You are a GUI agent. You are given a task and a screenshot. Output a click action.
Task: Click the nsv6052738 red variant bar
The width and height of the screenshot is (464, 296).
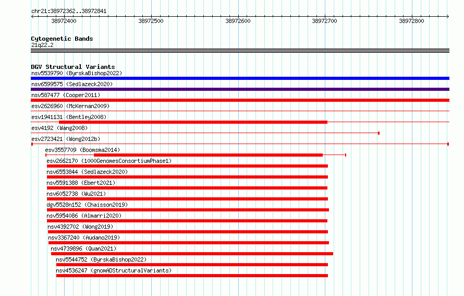(x=187, y=199)
